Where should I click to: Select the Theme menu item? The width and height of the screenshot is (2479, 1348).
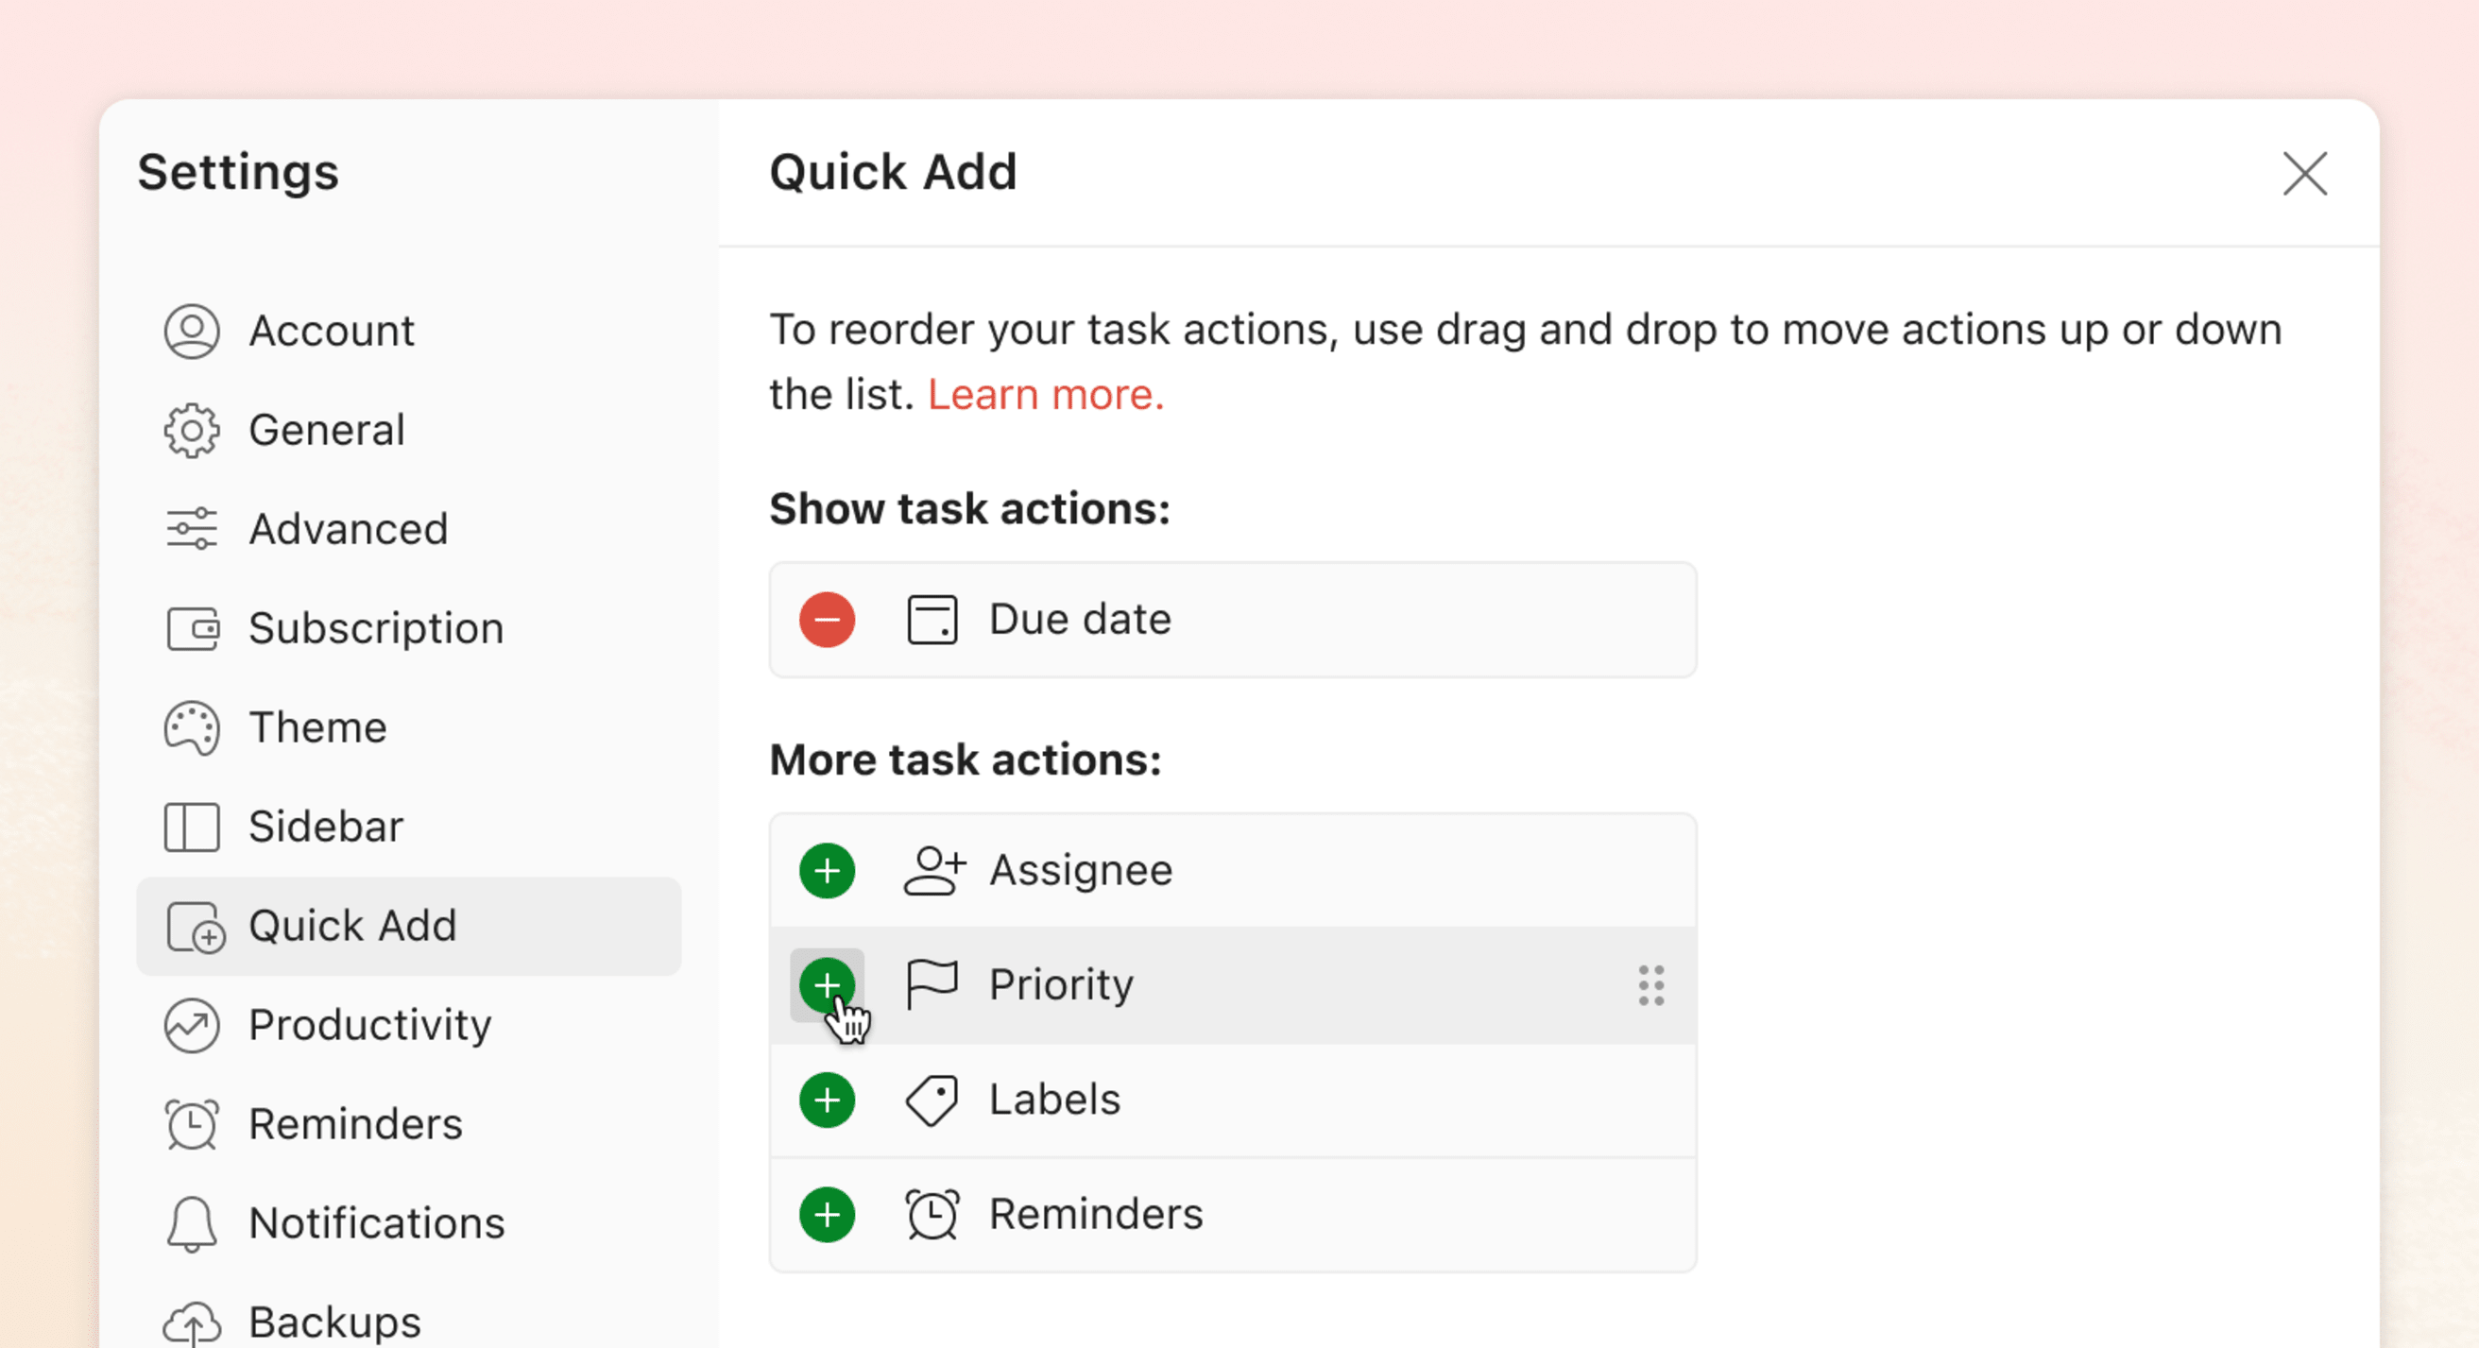316,725
